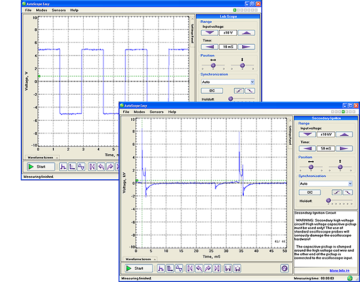The height and width of the screenshot is (282, 360).
Task: Click the axes icon in Lab Scope toolbar
Action: tap(72, 167)
